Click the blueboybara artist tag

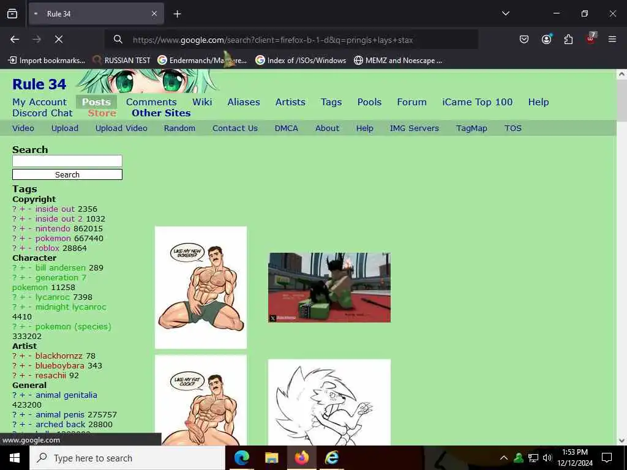pos(59,366)
